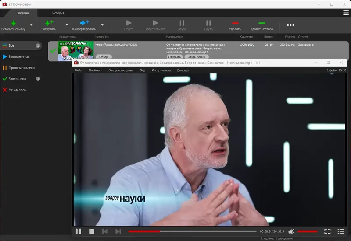Click the Download toolbar icon
351x241 pixels.
(x=49, y=23)
